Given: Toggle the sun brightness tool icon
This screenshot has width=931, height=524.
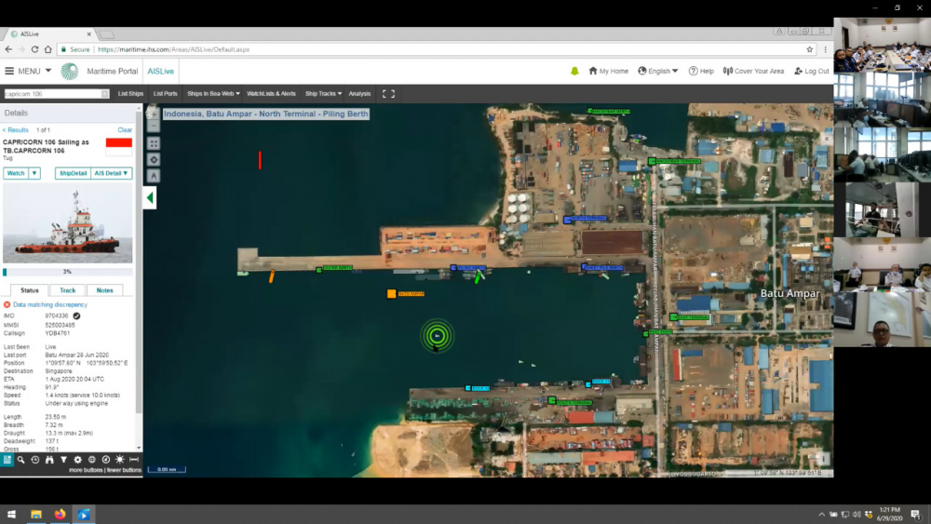Looking at the screenshot, I should pos(120,460).
